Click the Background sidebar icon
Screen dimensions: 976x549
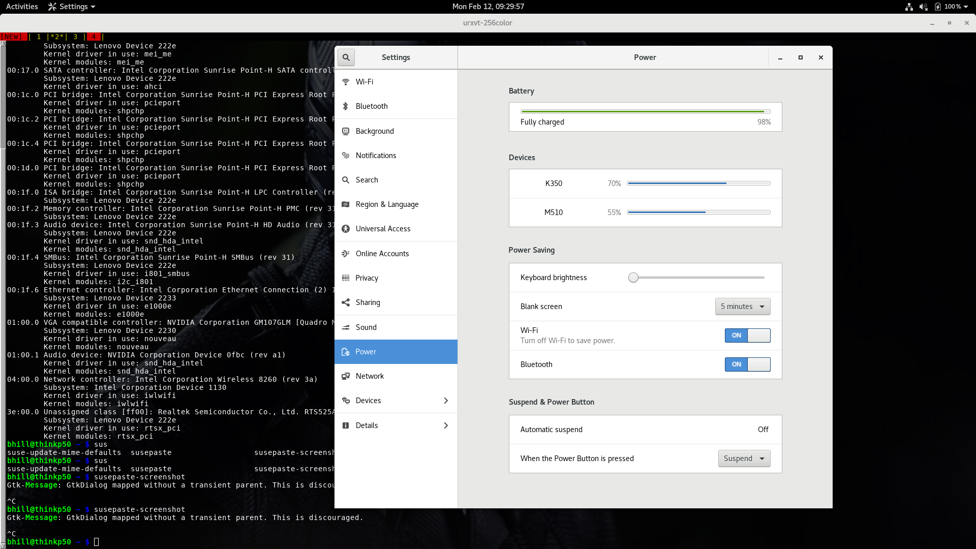[346, 131]
